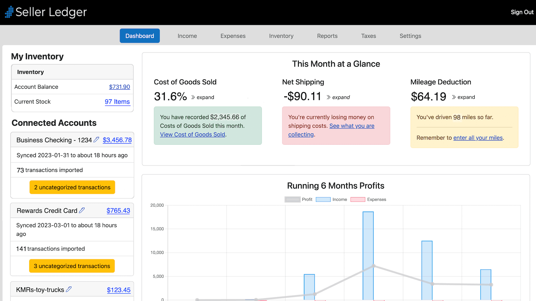Viewport: 536px width, 301px height.
Task: Open the View Cost of Goods Sold link
Action: pyautogui.click(x=192, y=134)
